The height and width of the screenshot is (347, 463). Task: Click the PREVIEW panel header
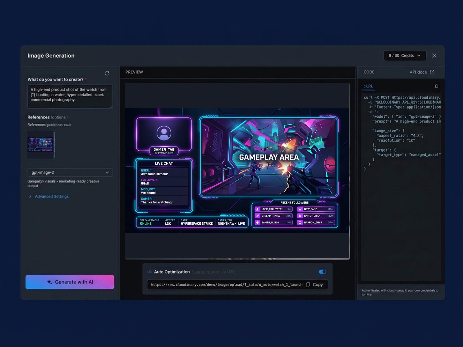pyautogui.click(x=134, y=72)
